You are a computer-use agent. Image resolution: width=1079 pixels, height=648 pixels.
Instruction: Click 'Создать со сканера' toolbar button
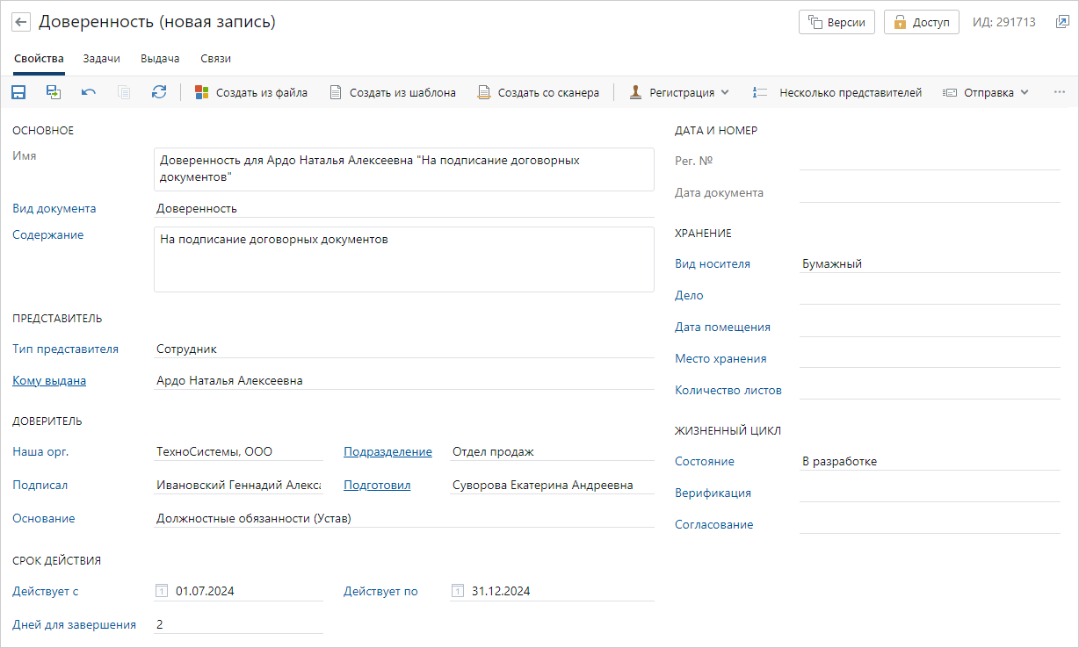tap(538, 92)
